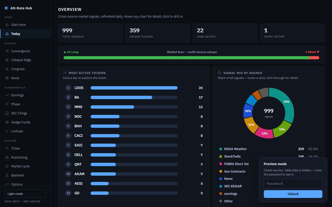Open the AESI ticker row
Image resolution: width=332 pixels, height=207 pixels.
point(134,184)
